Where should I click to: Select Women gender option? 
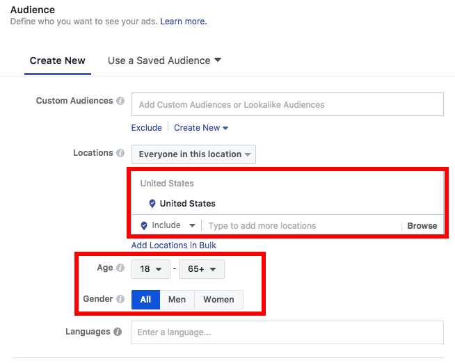tap(218, 300)
